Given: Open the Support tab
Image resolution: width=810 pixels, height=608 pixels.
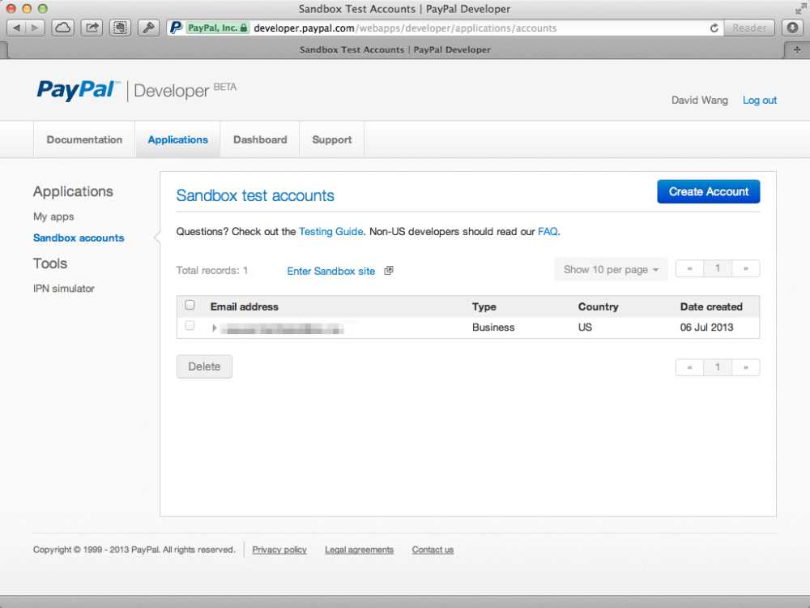Looking at the screenshot, I should (331, 139).
